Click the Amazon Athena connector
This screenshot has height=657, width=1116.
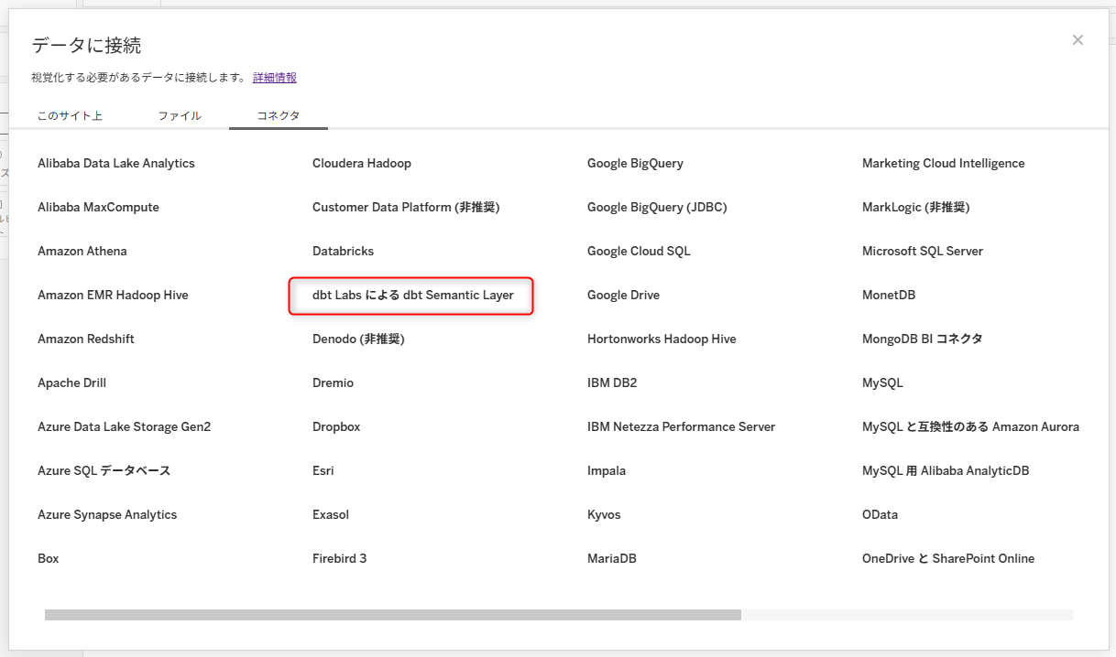coord(82,252)
